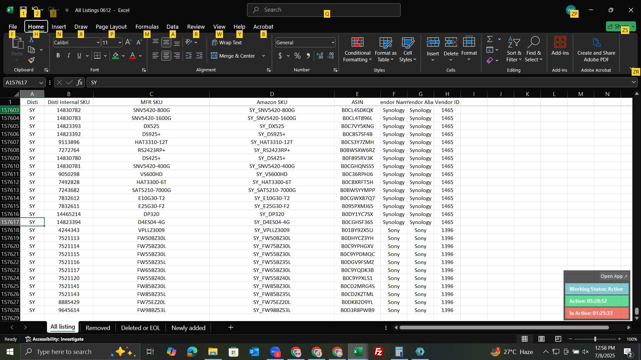The image size is (641, 360).
Task: Apply accounting dollar number format
Action: (280, 56)
